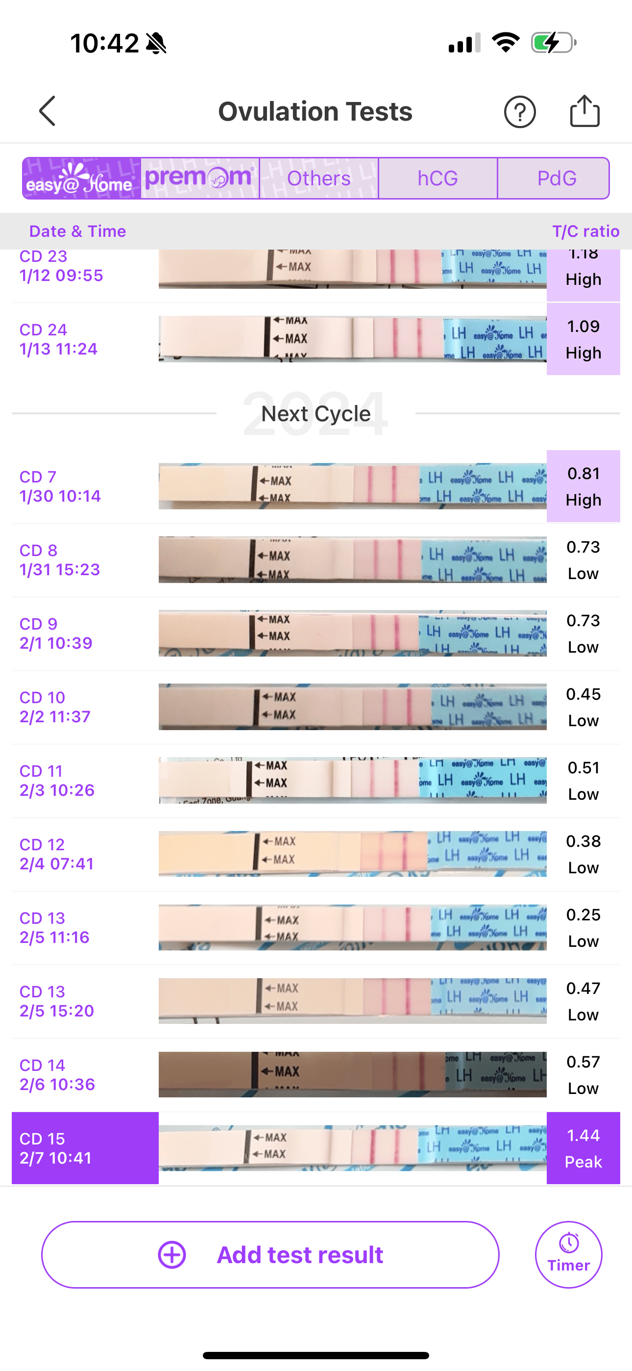Tap the back arrow icon
Viewport: 632px width, 1371px height.
(x=48, y=111)
